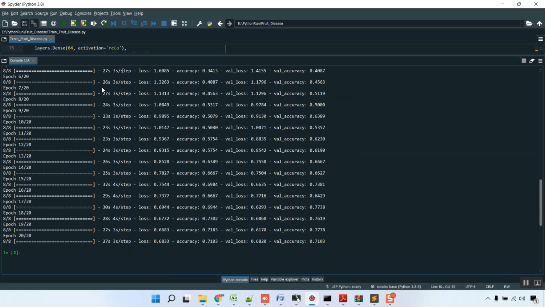This screenshot has height=307, width=545.
Task: Click the green Run file button
Action: pyautogui.click(x=64, y=24)
